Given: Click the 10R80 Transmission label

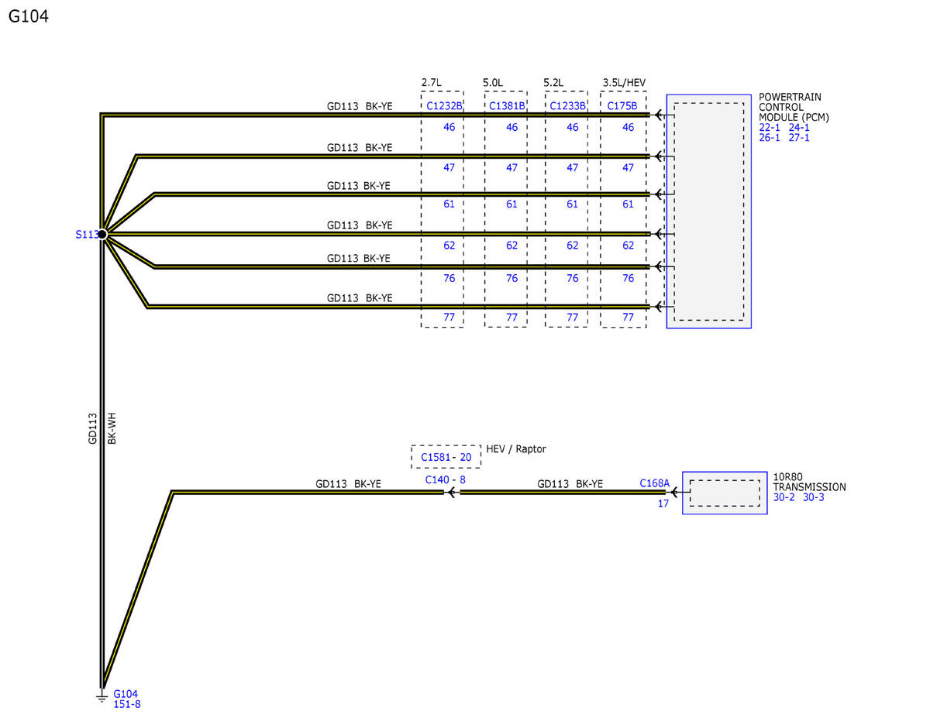Looking at the screenshot, I should [810, 482].
